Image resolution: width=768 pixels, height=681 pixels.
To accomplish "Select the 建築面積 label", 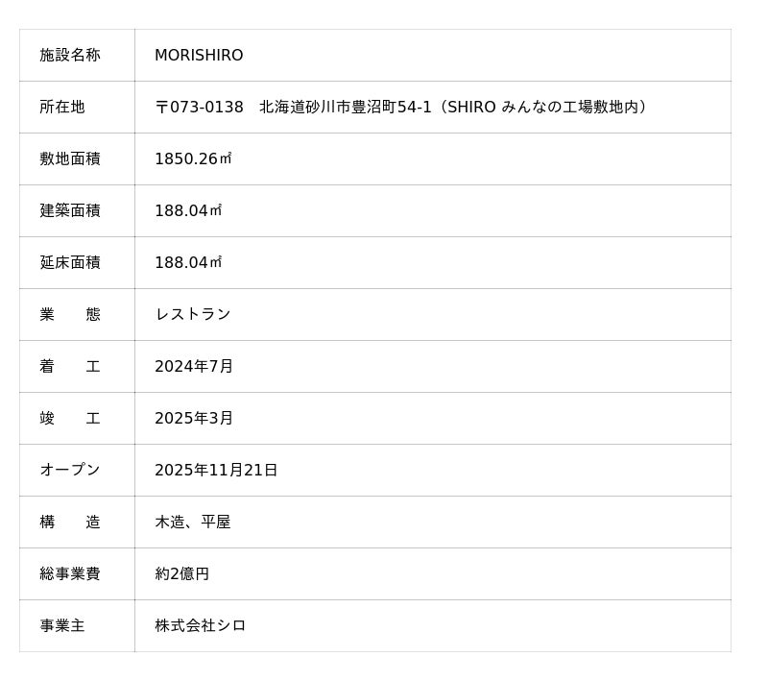I will (x=70, y=210).
